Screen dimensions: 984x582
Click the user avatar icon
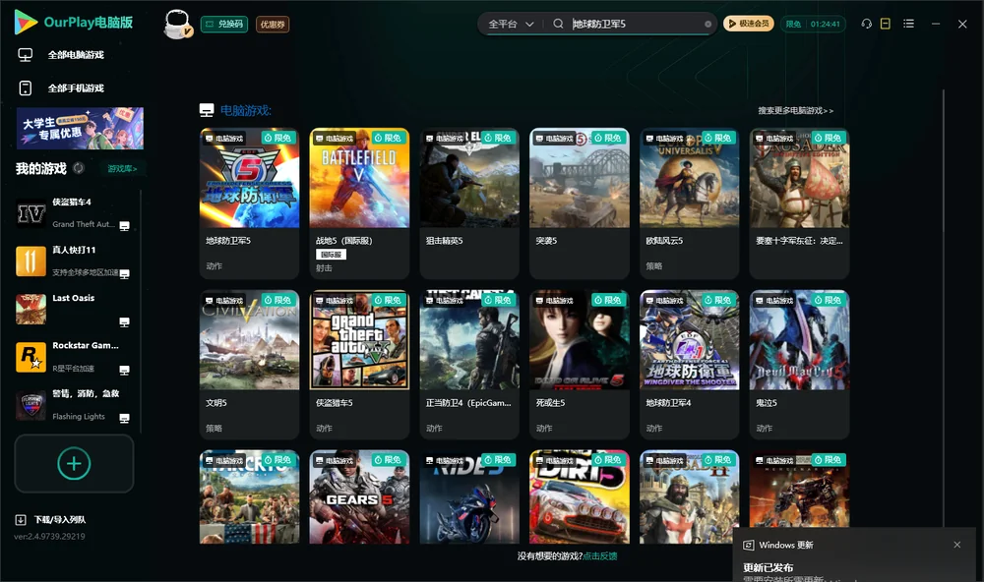tap(177, 25)
